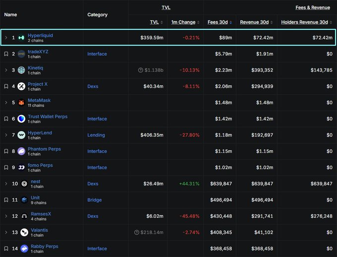Expand the MetaMask row
Image resolution: width=337 pixels, height=257 pixels.
tap(6, 103)
